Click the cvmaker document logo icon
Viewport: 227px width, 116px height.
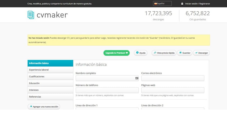[x=31, y=15]
